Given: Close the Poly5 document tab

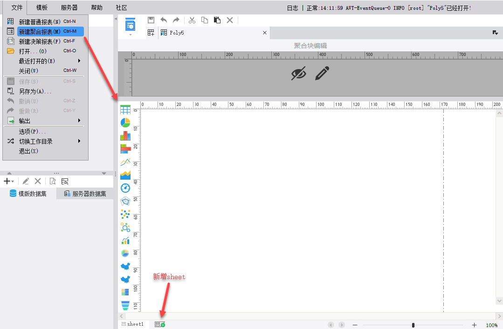Looking at the screenshot, I should (x=265, y=33).
